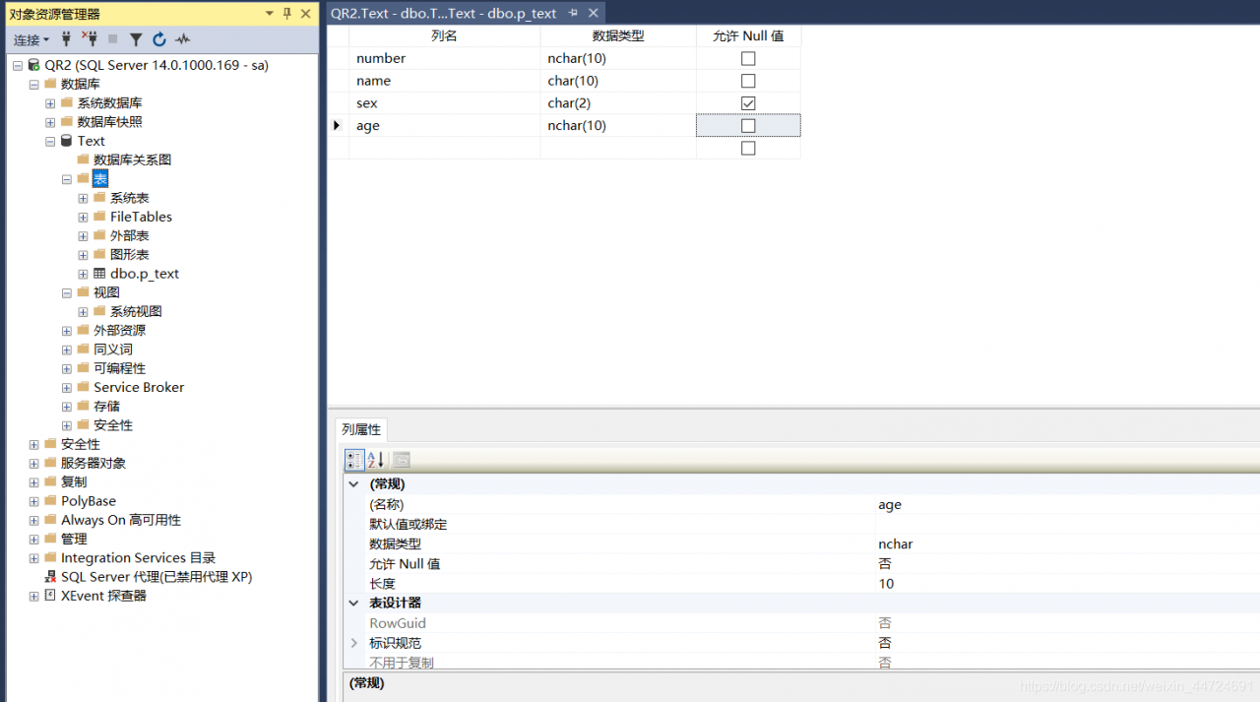Viewport: 1260px width, 702px height.
Task: Click the (名称) property value age
Action: 1067,504
